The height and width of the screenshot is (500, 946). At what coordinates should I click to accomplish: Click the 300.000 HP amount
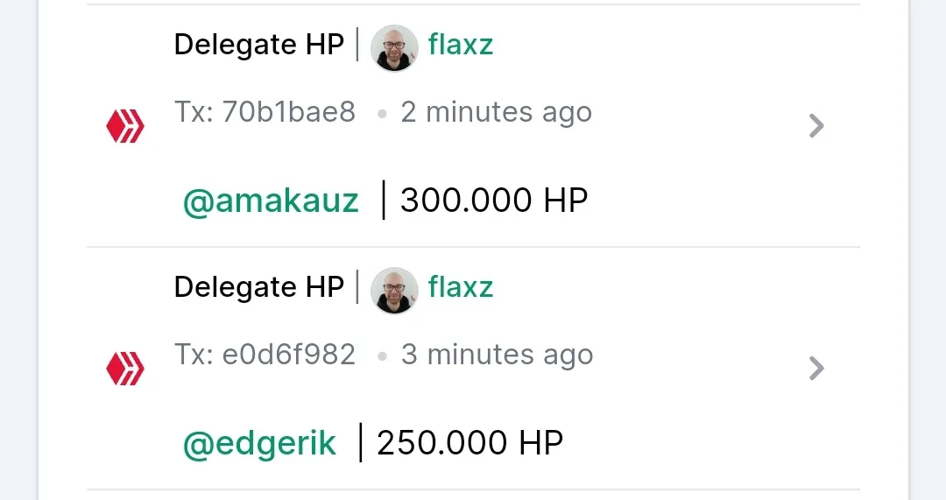pos(494,201)
